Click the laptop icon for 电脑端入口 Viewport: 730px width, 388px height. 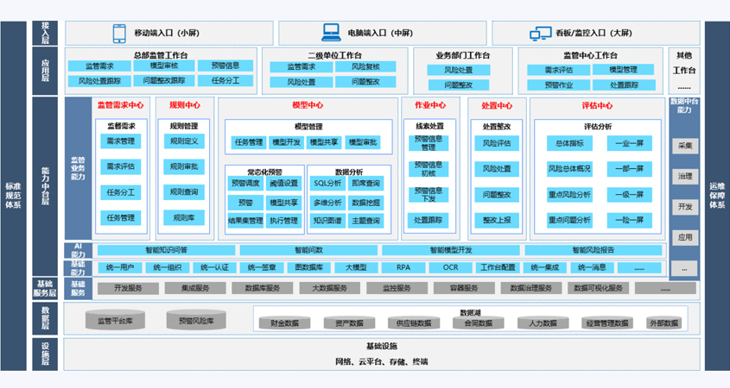[x=331, y=33]
